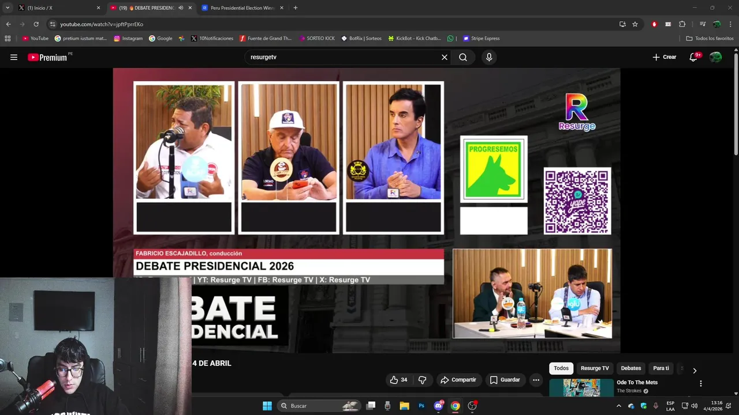Open the Todos los favoritos folder
The height and width of the screenshot is (415, 739).
(x=710, y=39)
